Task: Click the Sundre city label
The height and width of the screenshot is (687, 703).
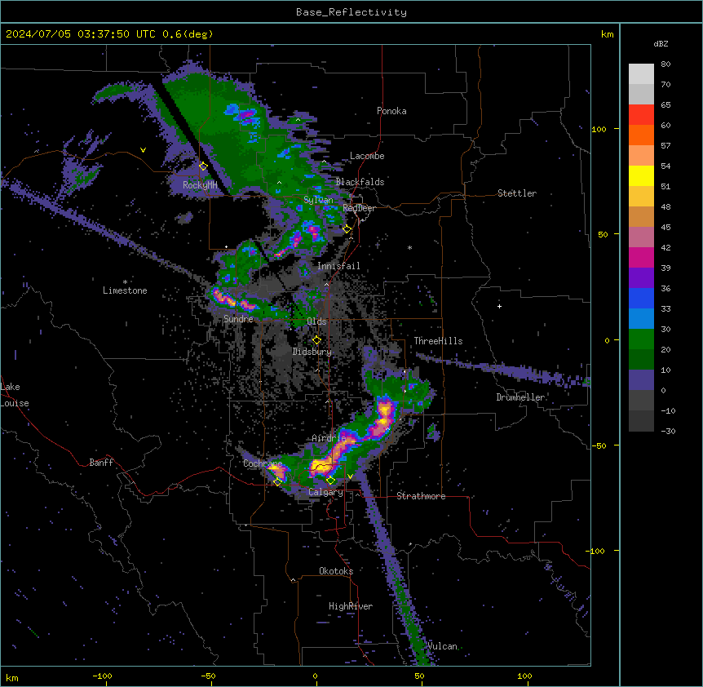Action: (x=238, y=319)
